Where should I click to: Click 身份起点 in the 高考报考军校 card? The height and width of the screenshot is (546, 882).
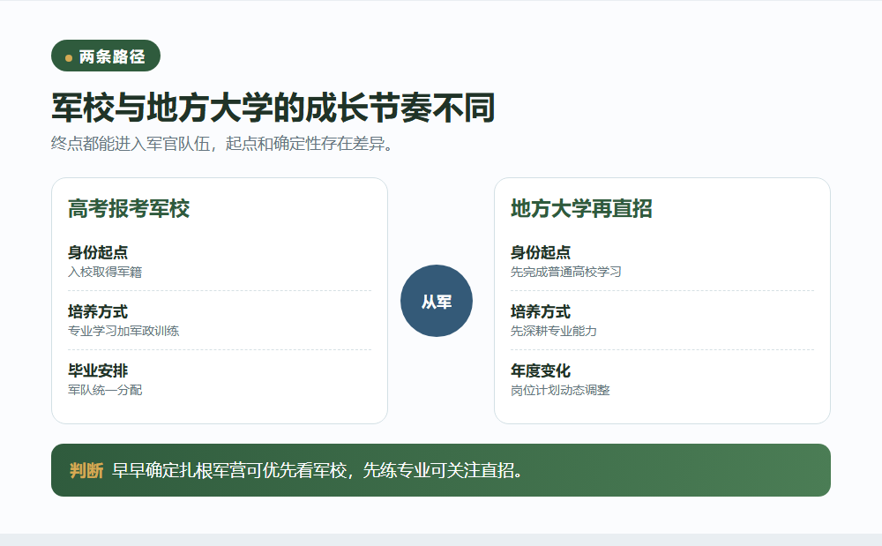coord(98,252)
